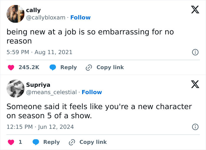This screenshot has height=150, width=206.
Task: Click reply bubble icon under Supriya's tweet
Action: click(36, 142)
